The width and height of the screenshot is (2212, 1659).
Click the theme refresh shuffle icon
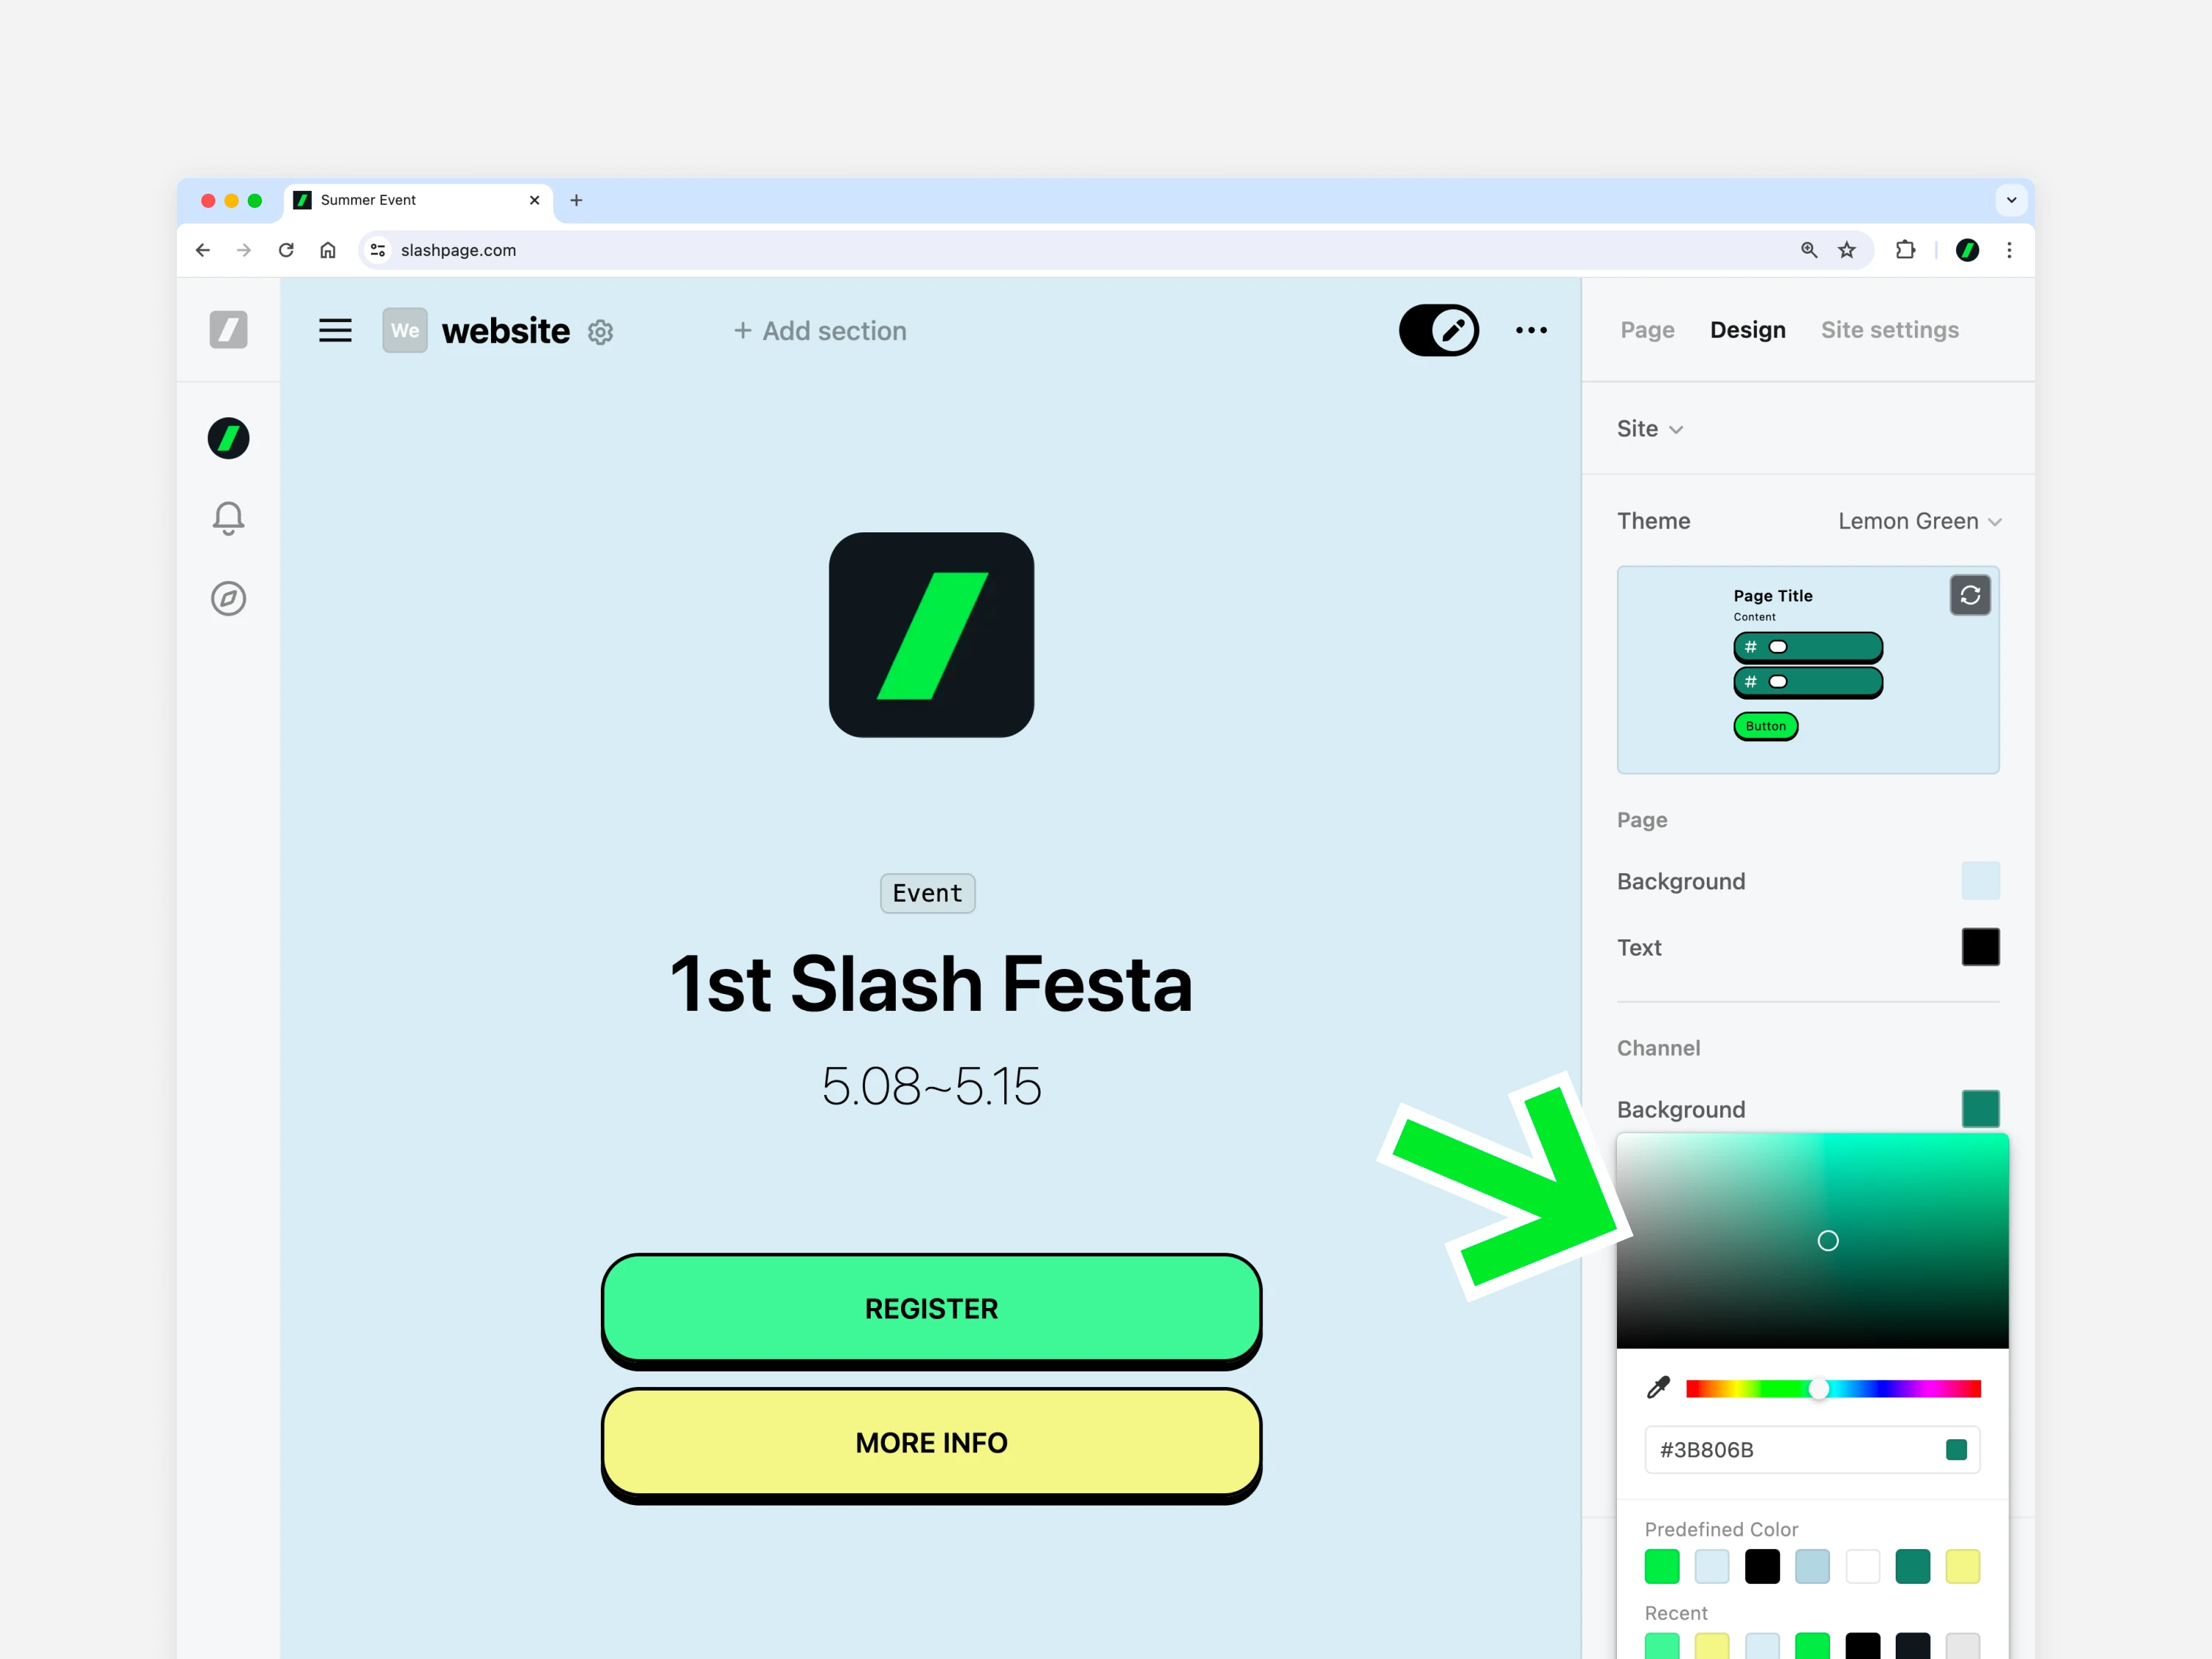click(1969, 596)
